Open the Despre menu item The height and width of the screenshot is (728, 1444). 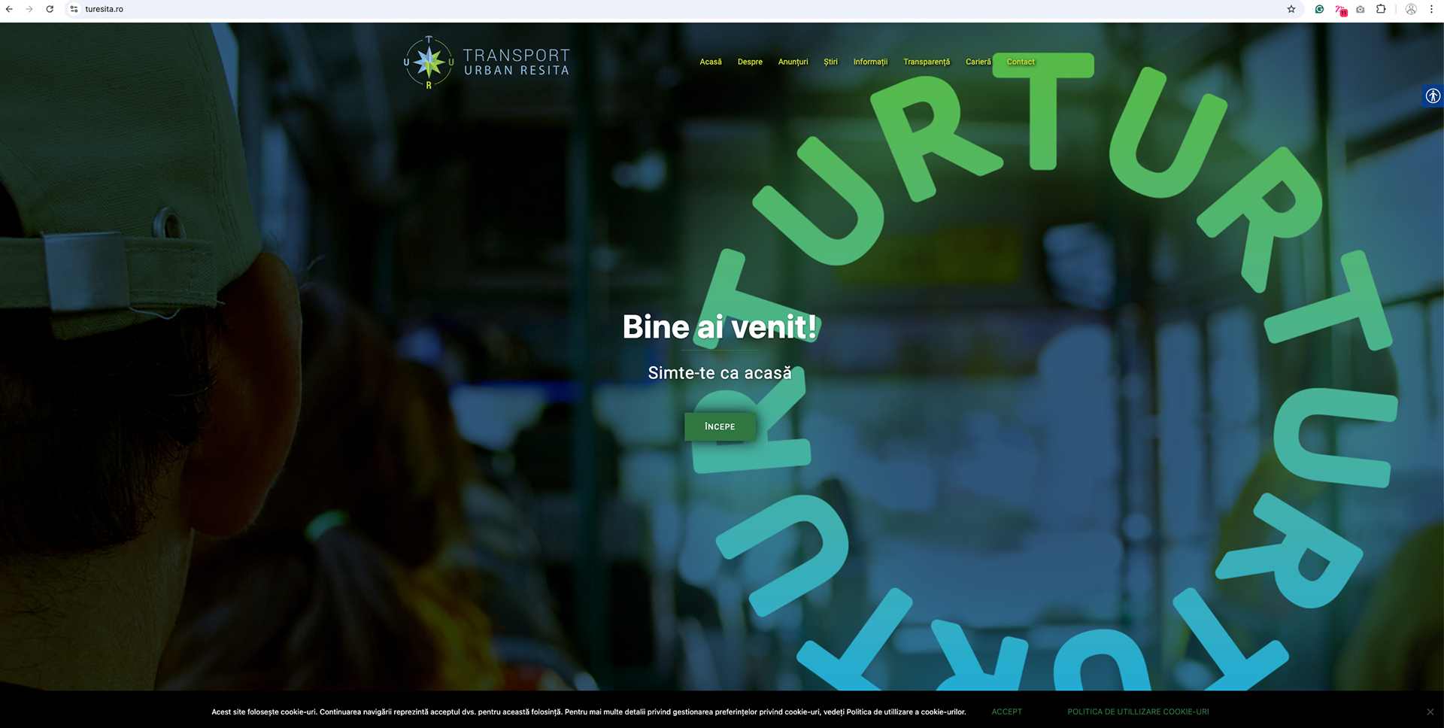tap(750, 62)
